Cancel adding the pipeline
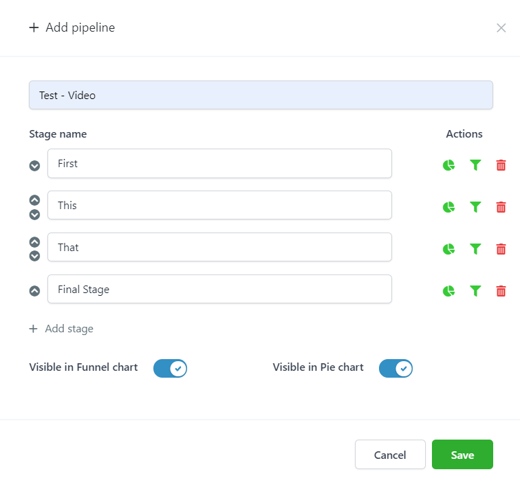Viewport: 520px width, 485px height. click(390, 455)
